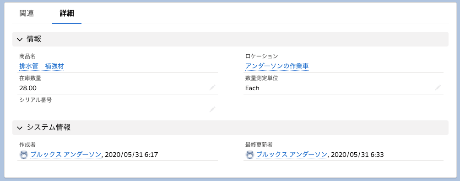Open the 排水管 補強材 product link
460x181 pixels.
coord(42,67)
